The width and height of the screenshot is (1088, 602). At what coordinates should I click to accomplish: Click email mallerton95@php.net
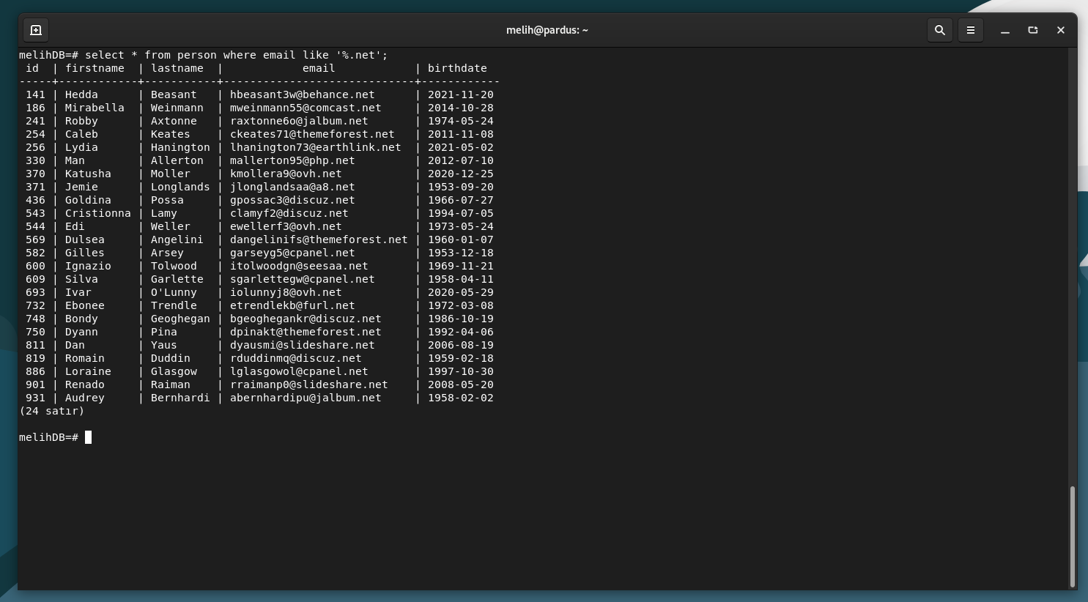[292, 160]
